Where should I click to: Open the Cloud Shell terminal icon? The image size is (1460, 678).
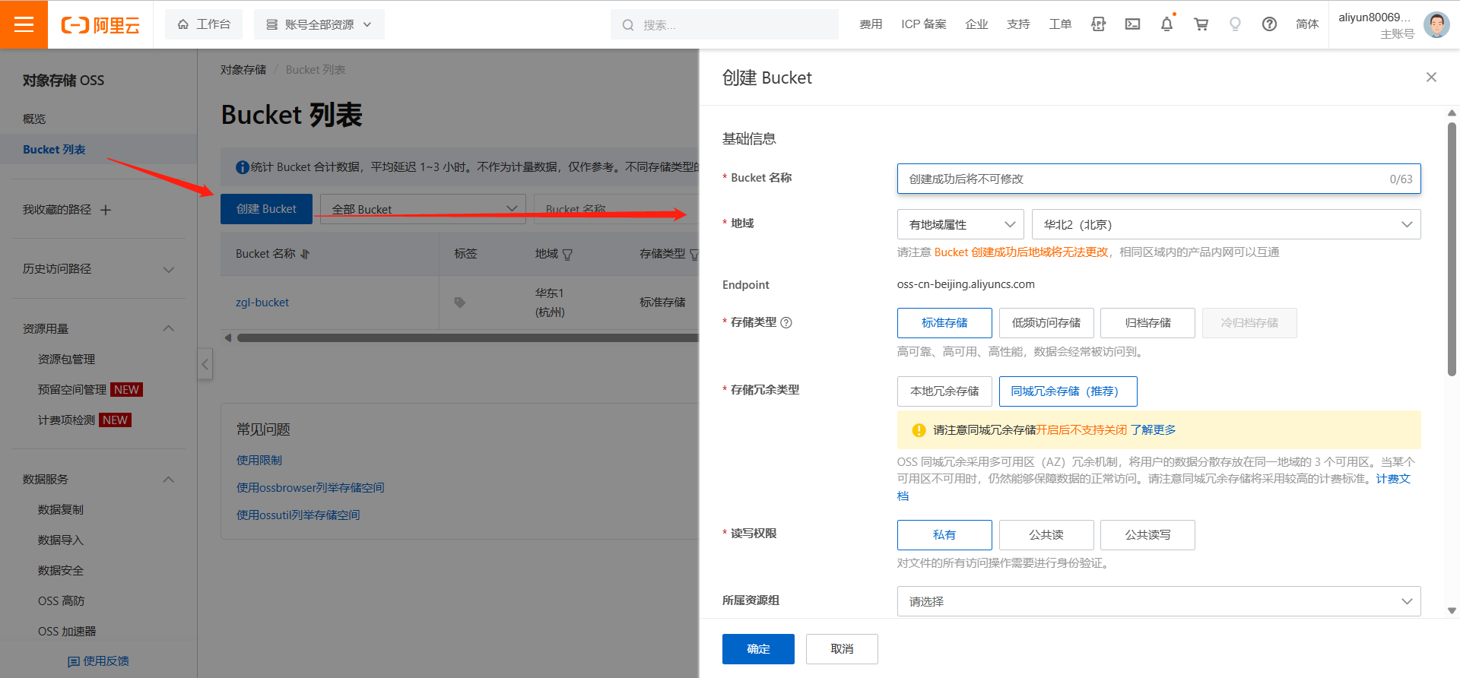coord(1132,24)
